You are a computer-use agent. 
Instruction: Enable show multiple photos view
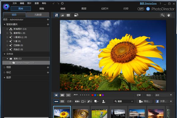(x=68, y=95)
